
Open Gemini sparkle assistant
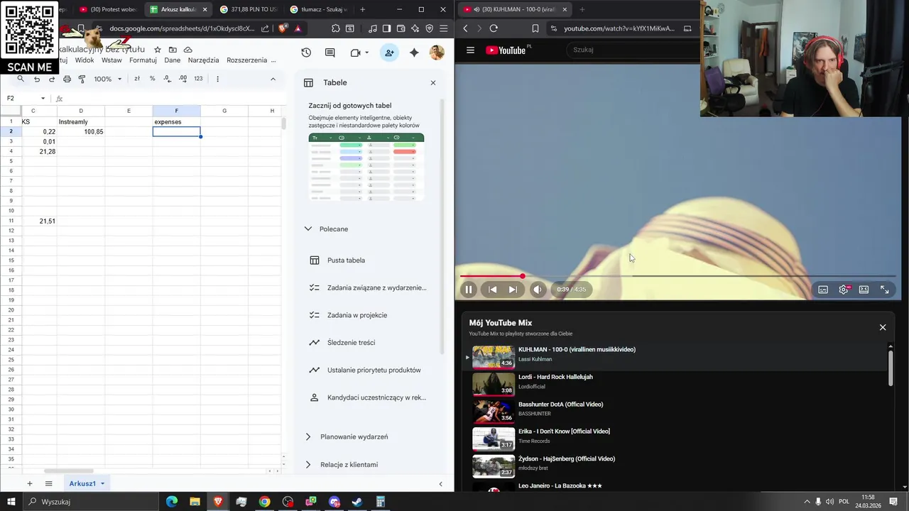click(414, 53)
